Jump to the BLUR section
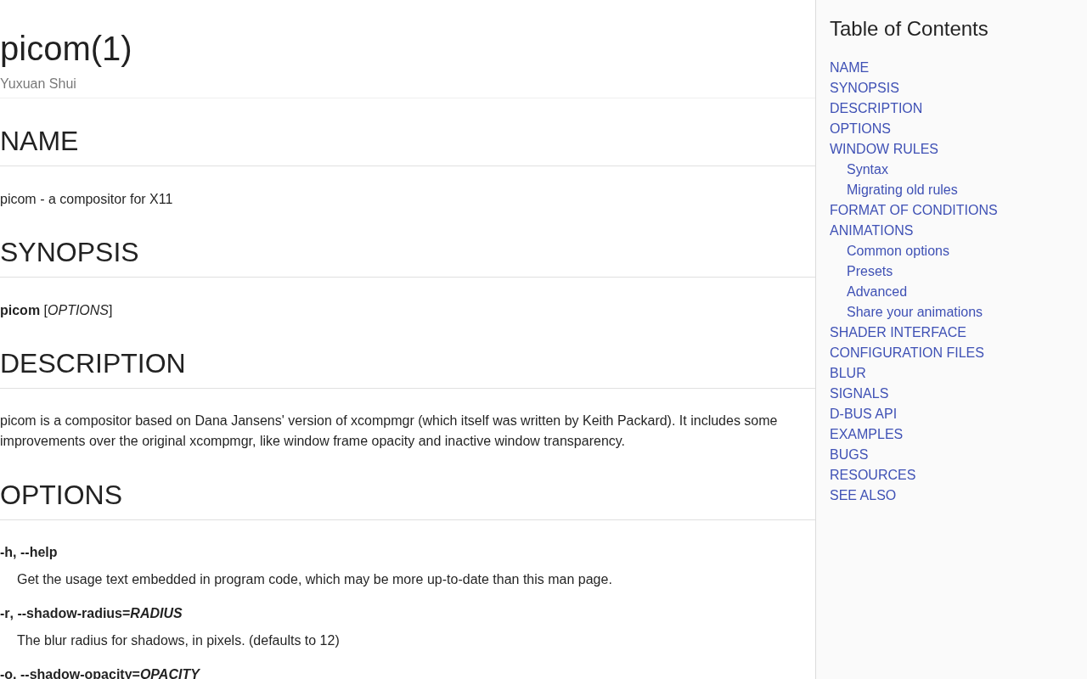The height and width of the screenshot is (679, 1087). pyautogui.click(x=848, y=373)
